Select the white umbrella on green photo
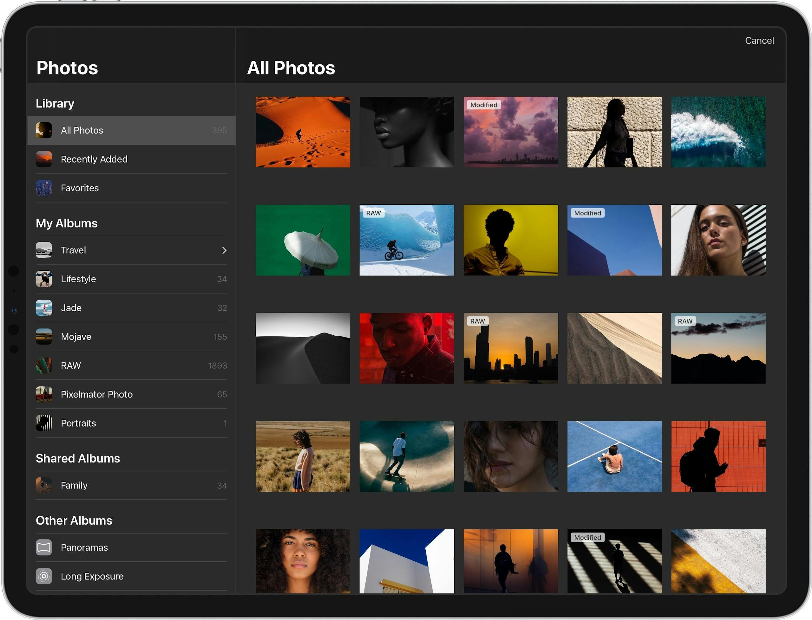Image resolution: width=812 pixels, height=620 pixels. tap(303, 240)
